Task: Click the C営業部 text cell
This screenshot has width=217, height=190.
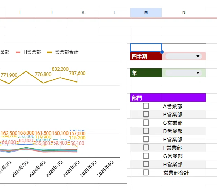Action: point(184,123)
